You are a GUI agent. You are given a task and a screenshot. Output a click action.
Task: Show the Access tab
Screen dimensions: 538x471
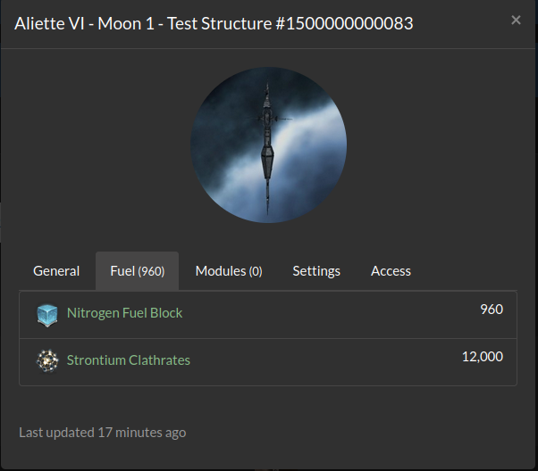(391, 271)
